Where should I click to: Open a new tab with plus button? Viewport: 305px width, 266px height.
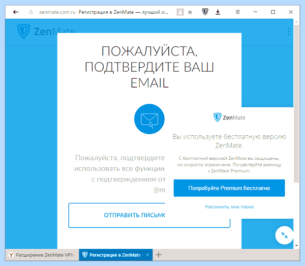click(x=158, y=255)
